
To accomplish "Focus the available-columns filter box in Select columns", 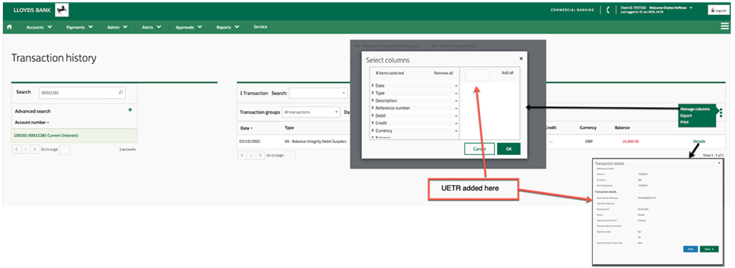I will [477, 75].
